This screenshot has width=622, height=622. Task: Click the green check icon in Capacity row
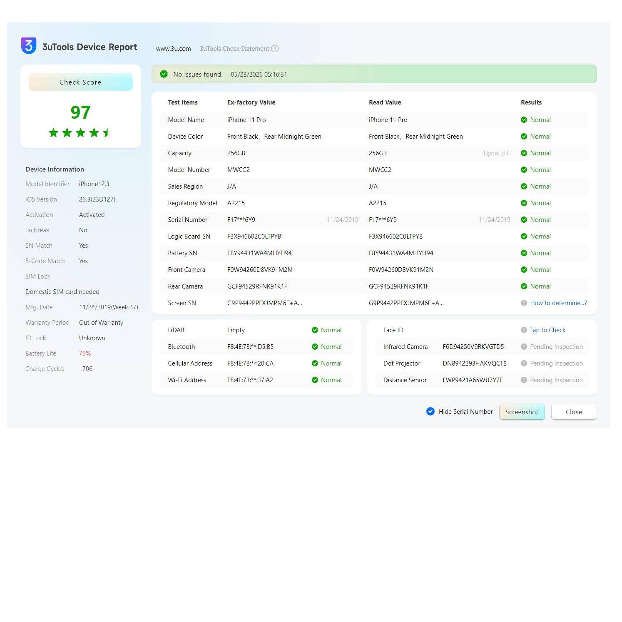pyautogui.click(x=524, y=153)
